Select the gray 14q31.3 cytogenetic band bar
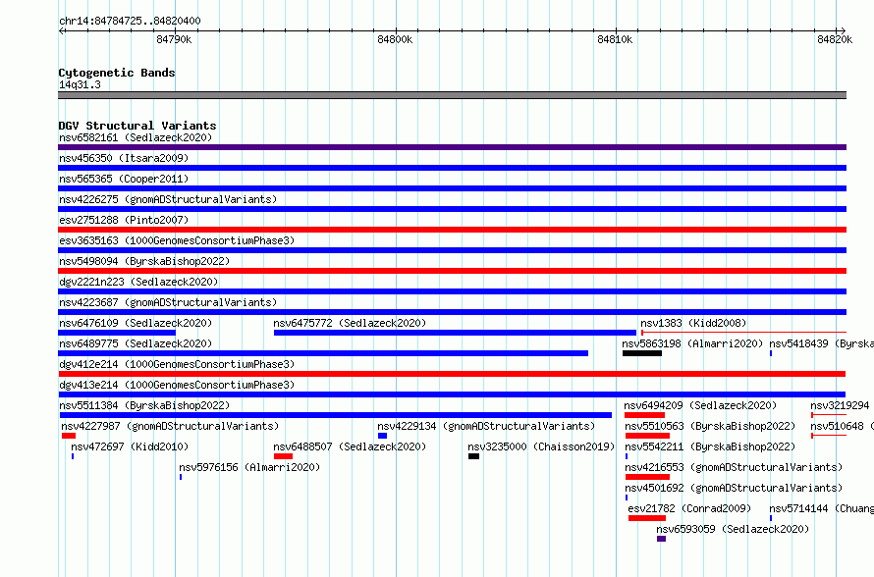 click(x=452, y=95)
